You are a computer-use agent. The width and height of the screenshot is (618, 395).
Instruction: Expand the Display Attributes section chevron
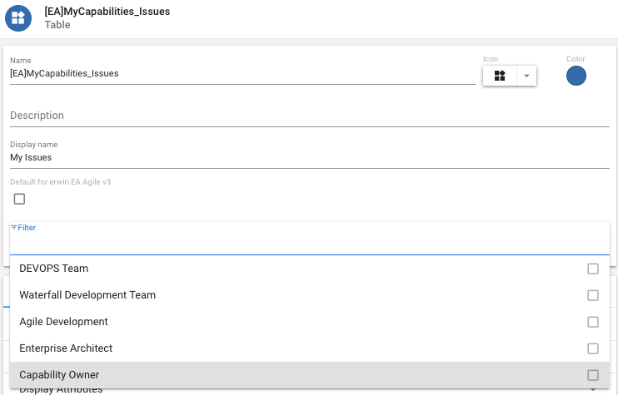coord(593,390)
